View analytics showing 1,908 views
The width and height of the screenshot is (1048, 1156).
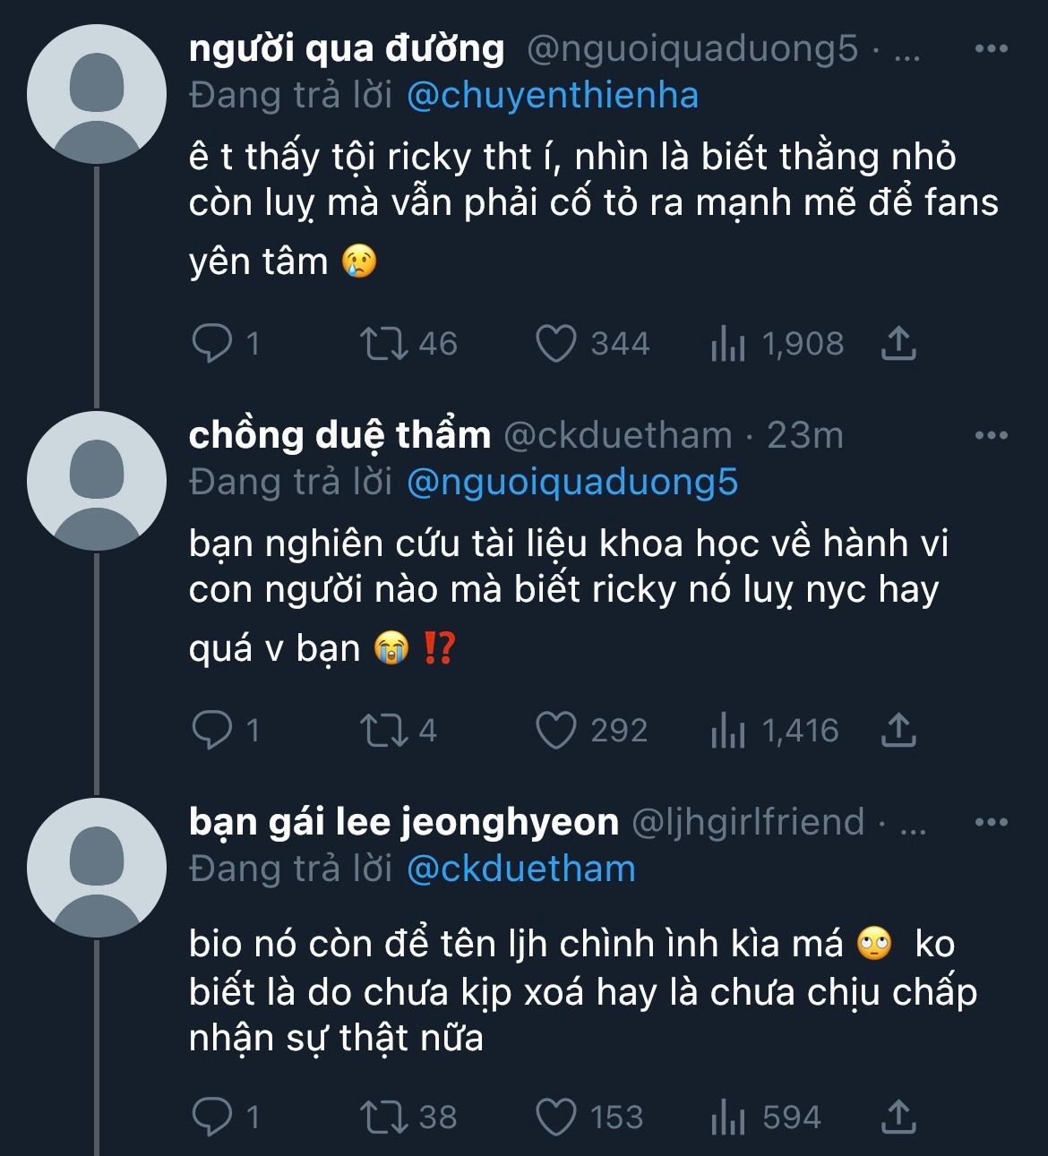(777, 344)
